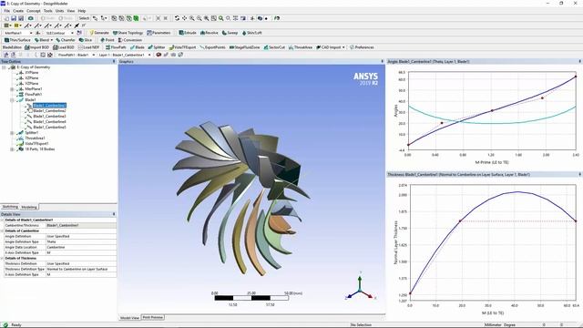The width and height of the screenshot is (583, 328).
Task: Select XYPlane in the tree outline
Action: point(32,73)
